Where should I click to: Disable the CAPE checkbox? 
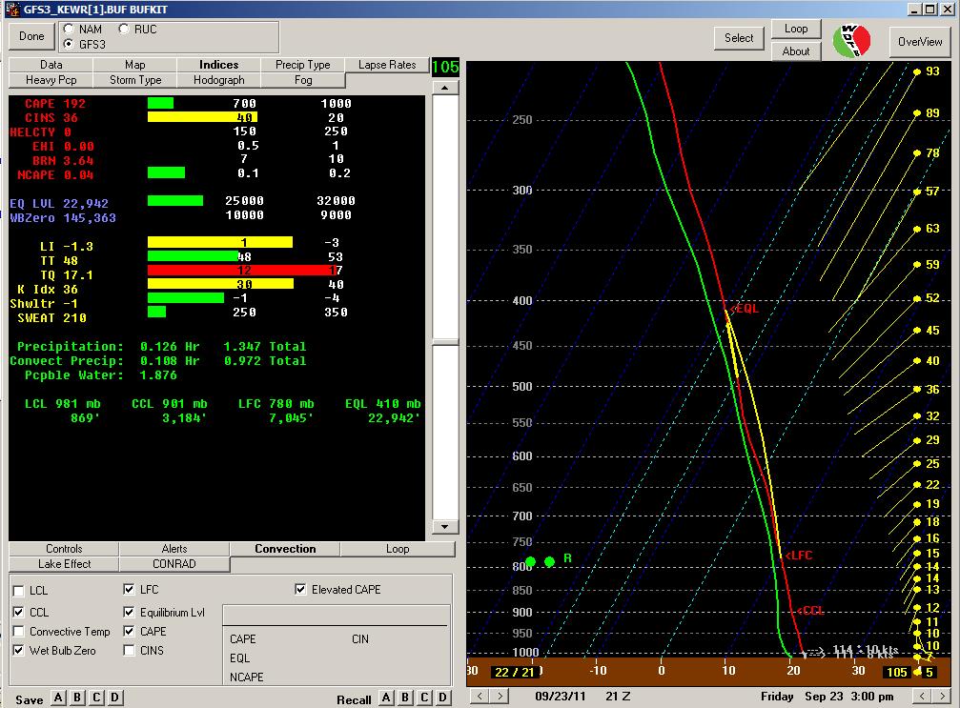coord(129,632)
